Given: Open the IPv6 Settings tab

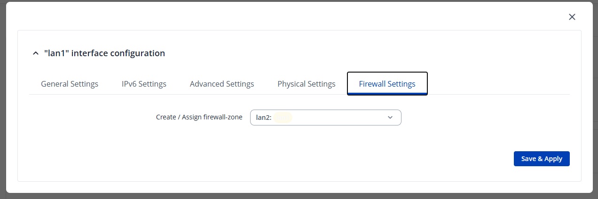Looking at the screenshot, I should pyautogui.click(x=144, y=84).
